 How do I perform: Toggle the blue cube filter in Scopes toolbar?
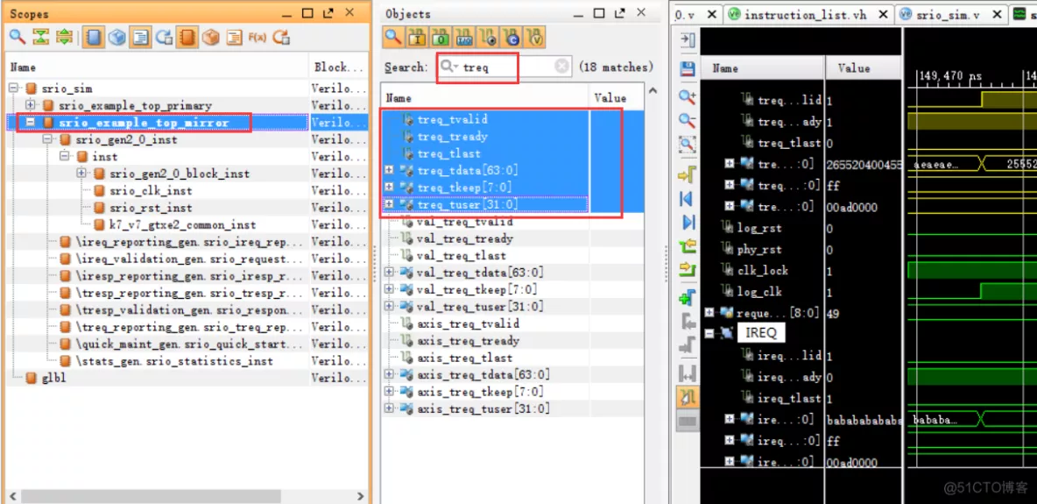117,37
